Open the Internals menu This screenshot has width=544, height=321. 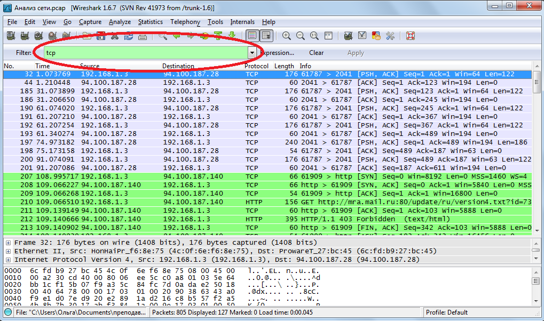coord(242,22)
